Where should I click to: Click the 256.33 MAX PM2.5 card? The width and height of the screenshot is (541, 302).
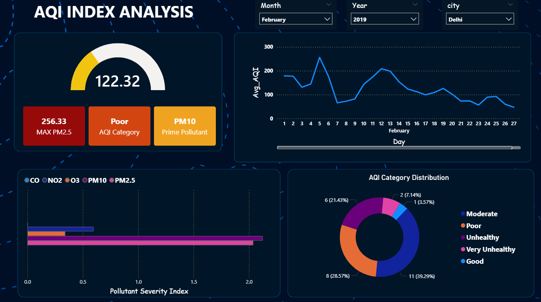[x=54, y=126]
